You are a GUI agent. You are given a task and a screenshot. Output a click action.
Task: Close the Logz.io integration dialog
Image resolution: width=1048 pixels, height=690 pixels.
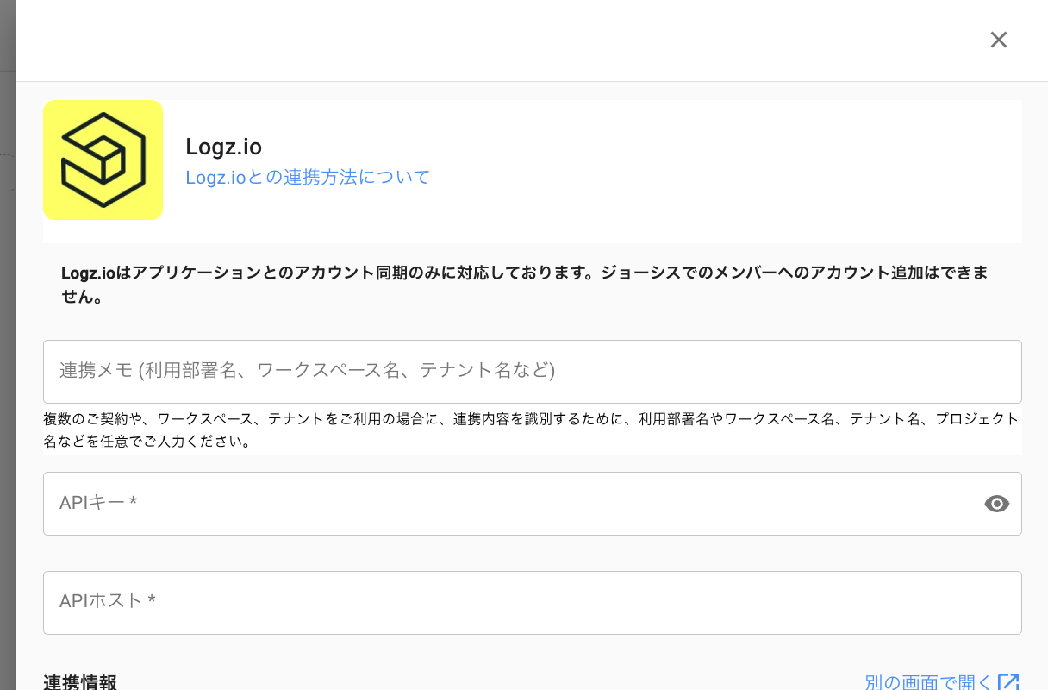pyautogui.click(x=998, y=40)
